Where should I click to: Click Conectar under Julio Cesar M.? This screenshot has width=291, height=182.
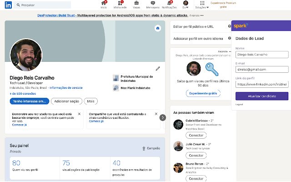click(x=196, y=156)
